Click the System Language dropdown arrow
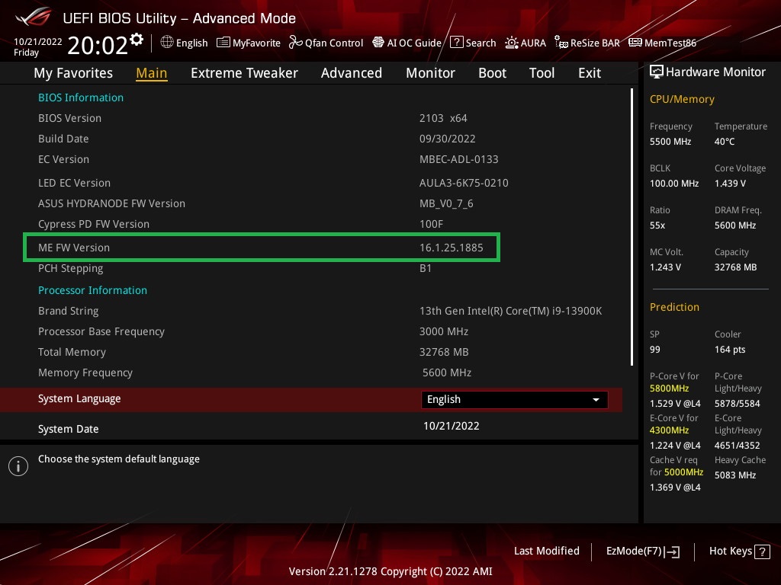The width and height of the screenshot is (781, 585). [x=596, y=400]
